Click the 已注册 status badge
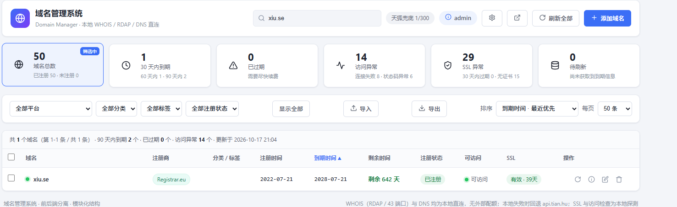 (433, 179)
